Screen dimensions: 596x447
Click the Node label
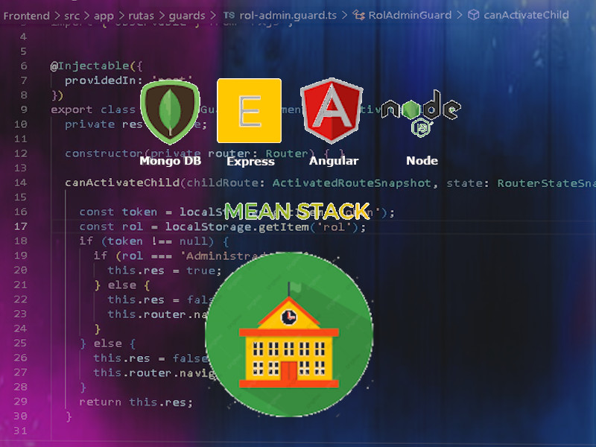tap(422, 161)
